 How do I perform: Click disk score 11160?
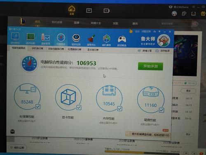150,105
